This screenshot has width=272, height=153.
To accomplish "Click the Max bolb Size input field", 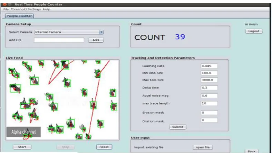I will 209,80.
